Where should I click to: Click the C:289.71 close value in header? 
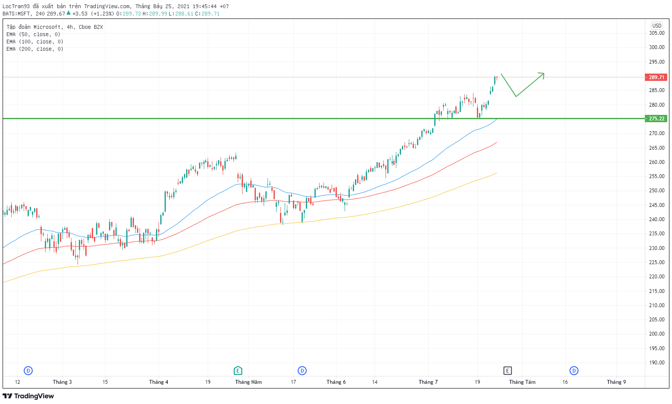(208, 14)
